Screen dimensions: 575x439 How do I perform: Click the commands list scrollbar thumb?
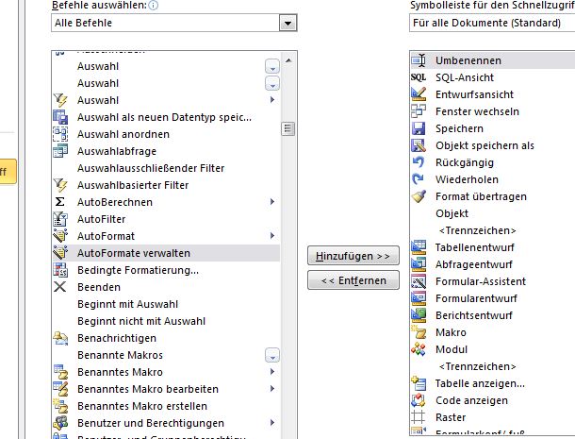[x=288, y=128]
